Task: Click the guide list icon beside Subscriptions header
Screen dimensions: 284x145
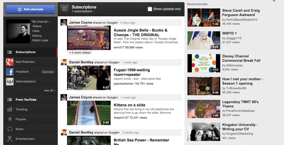Action: [x=64, y=9]
